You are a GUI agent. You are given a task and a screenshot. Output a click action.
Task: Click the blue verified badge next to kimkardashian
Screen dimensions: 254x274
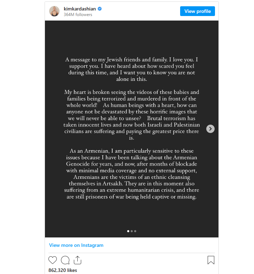pyautogui.click(x=100, y=9)
